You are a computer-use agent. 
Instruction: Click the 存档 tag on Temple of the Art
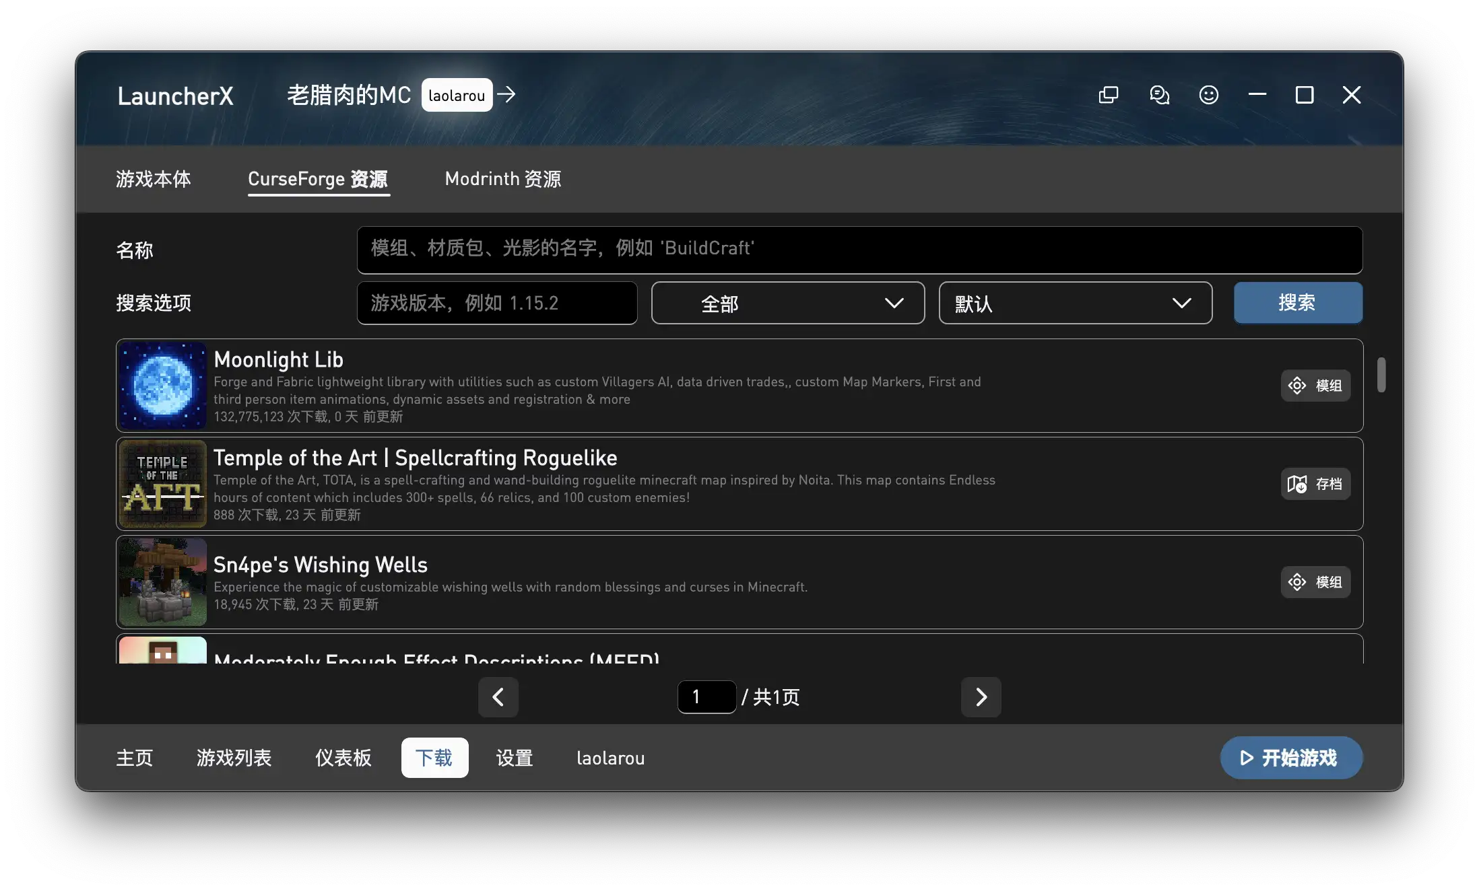click(x=1315, y=484)
